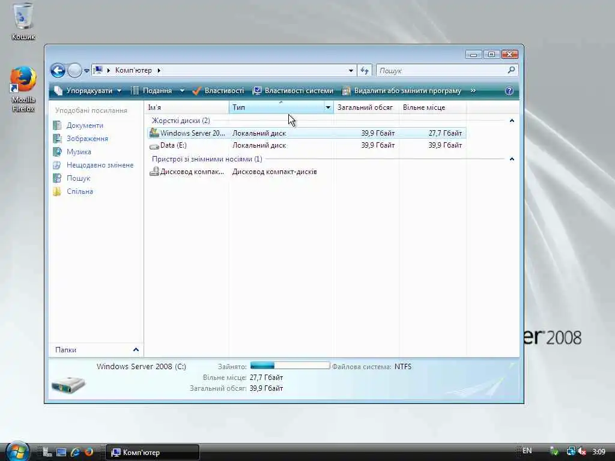615x461 pixels.
Task: Click the Спільна folder icon
Action: coord(57,191)
